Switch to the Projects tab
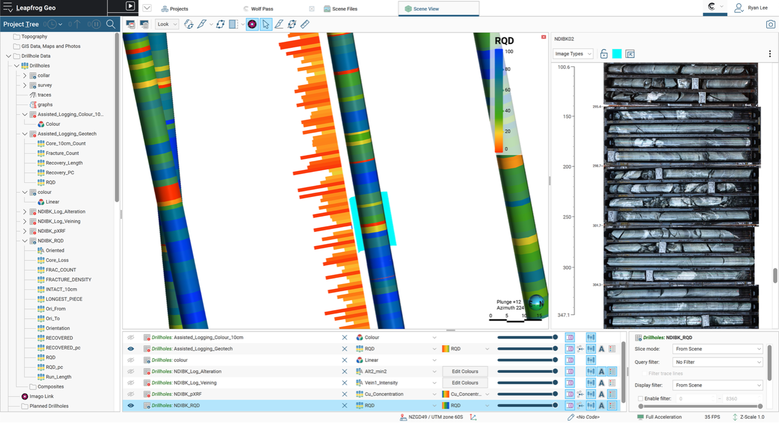Viewport: 779px width, 424px height. point(174,9)
